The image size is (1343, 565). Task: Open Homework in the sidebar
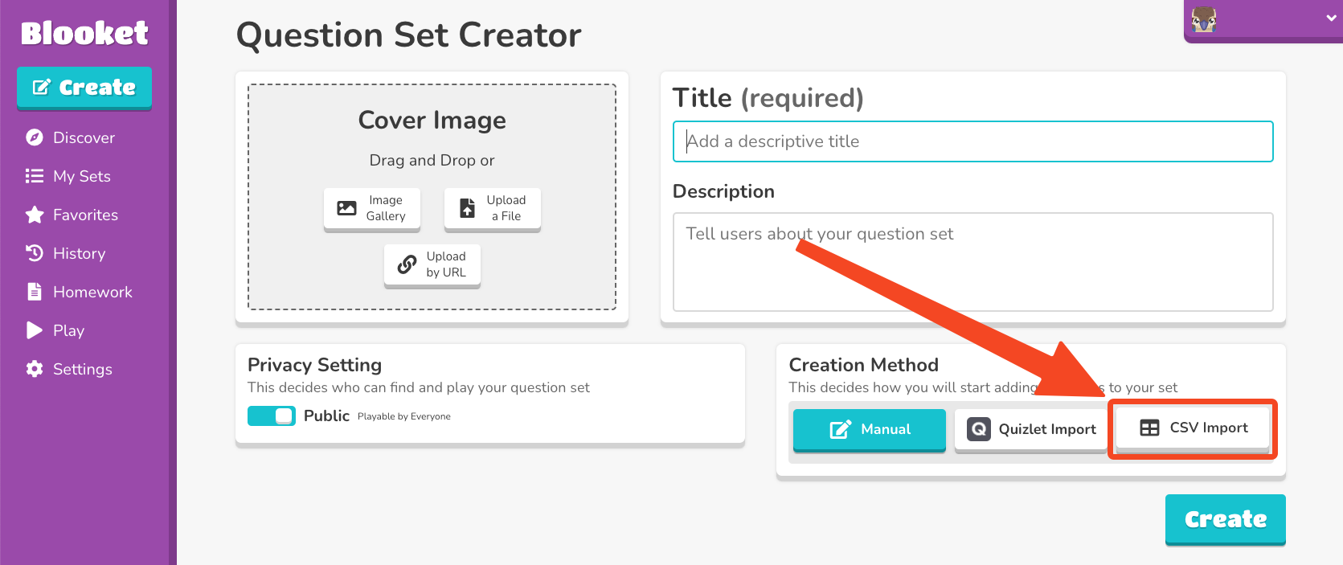[92, 292]
